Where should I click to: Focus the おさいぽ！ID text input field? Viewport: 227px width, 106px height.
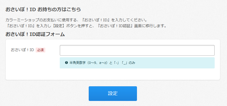tap(137, 50)
